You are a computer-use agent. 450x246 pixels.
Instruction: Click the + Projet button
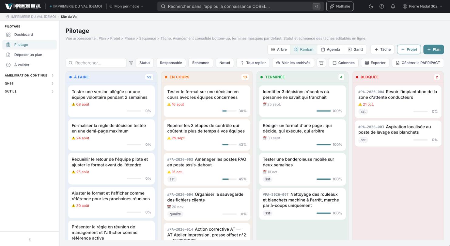(x=409, y=49)
